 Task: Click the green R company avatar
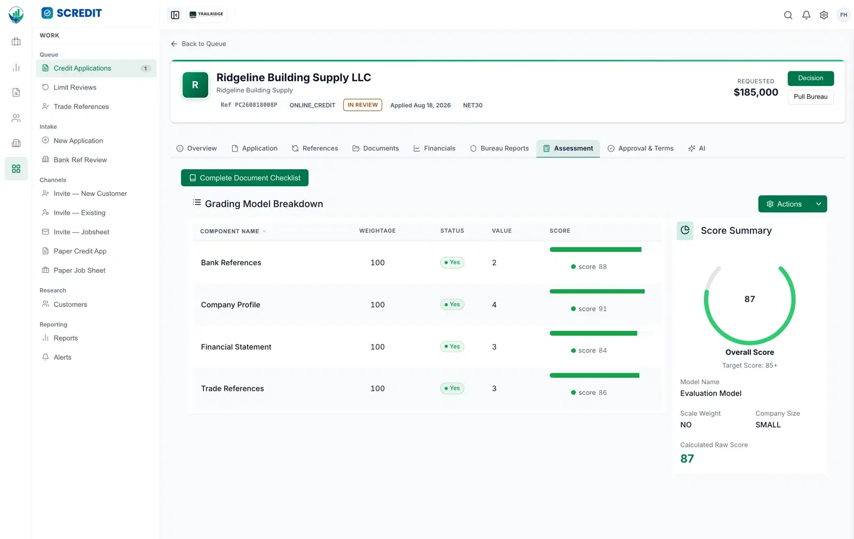pyautogui.click(x=195, y=85)
